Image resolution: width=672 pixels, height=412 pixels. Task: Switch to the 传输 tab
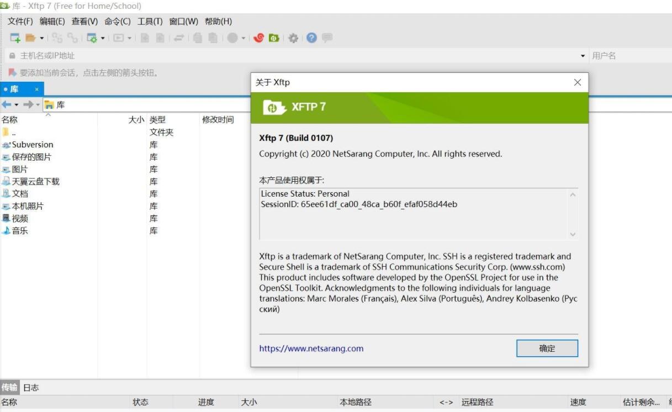coord(9,388)
